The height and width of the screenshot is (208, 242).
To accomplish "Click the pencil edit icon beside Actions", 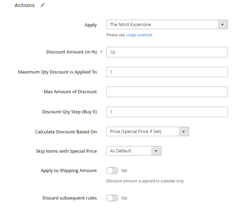I will point(43,5).
